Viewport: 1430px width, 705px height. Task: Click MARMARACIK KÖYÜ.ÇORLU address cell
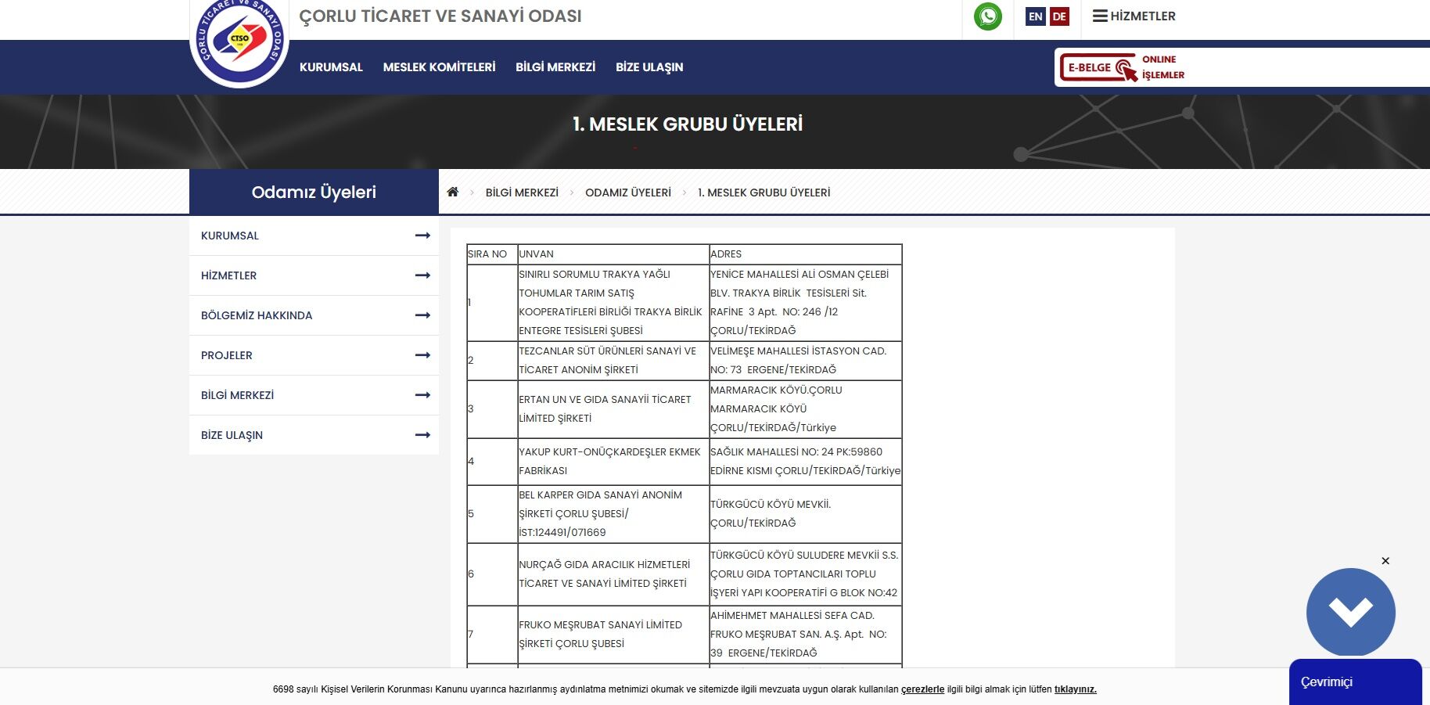click(806, 409)
